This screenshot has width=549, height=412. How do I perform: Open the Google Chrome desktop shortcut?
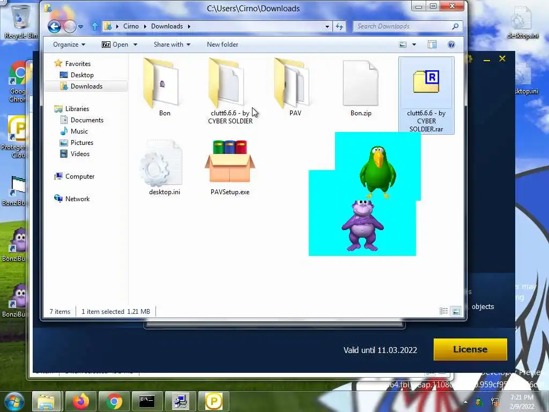pyautogui.click(x=18, y=82)
